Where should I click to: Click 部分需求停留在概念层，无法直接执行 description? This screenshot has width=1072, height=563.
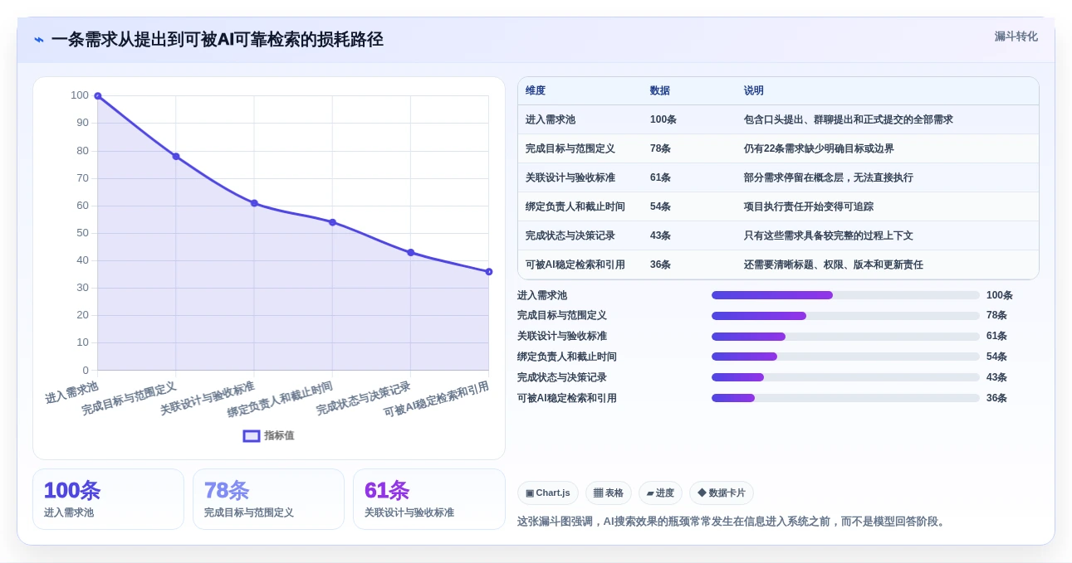[x=829, y=177]
